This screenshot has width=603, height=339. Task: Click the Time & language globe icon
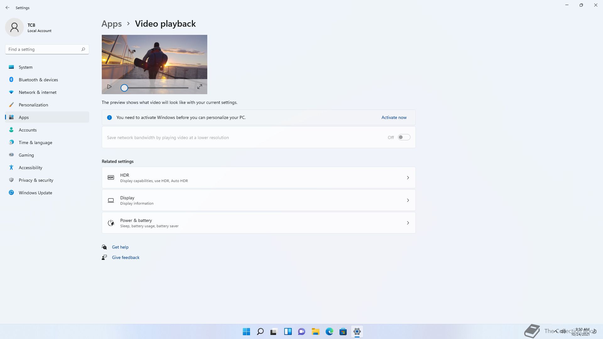pyautogui.click(x=11, y=142)
